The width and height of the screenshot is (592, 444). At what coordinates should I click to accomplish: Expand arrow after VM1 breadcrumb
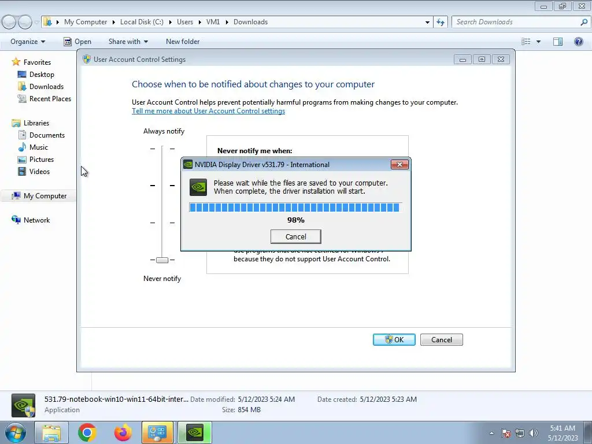point(227,22)
